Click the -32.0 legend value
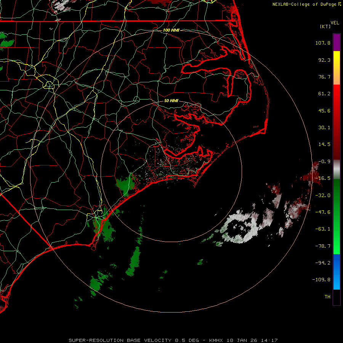 [x=323, y=196]
